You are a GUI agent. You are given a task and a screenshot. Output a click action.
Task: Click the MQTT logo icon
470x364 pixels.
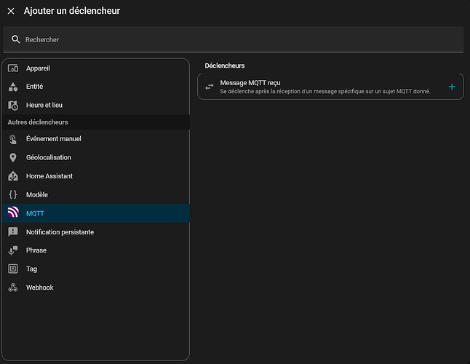(x=13, y=213)
